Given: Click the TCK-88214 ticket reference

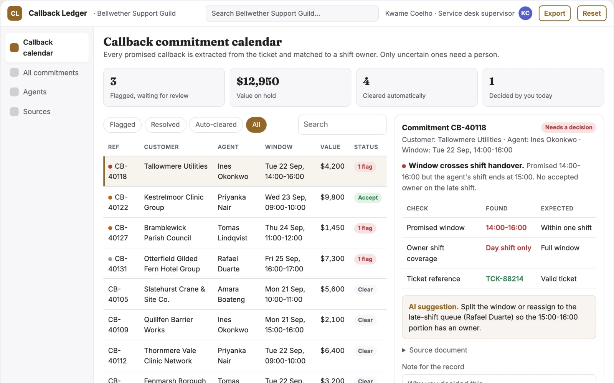Looking at the screenshot, I should tap(505, 279).
